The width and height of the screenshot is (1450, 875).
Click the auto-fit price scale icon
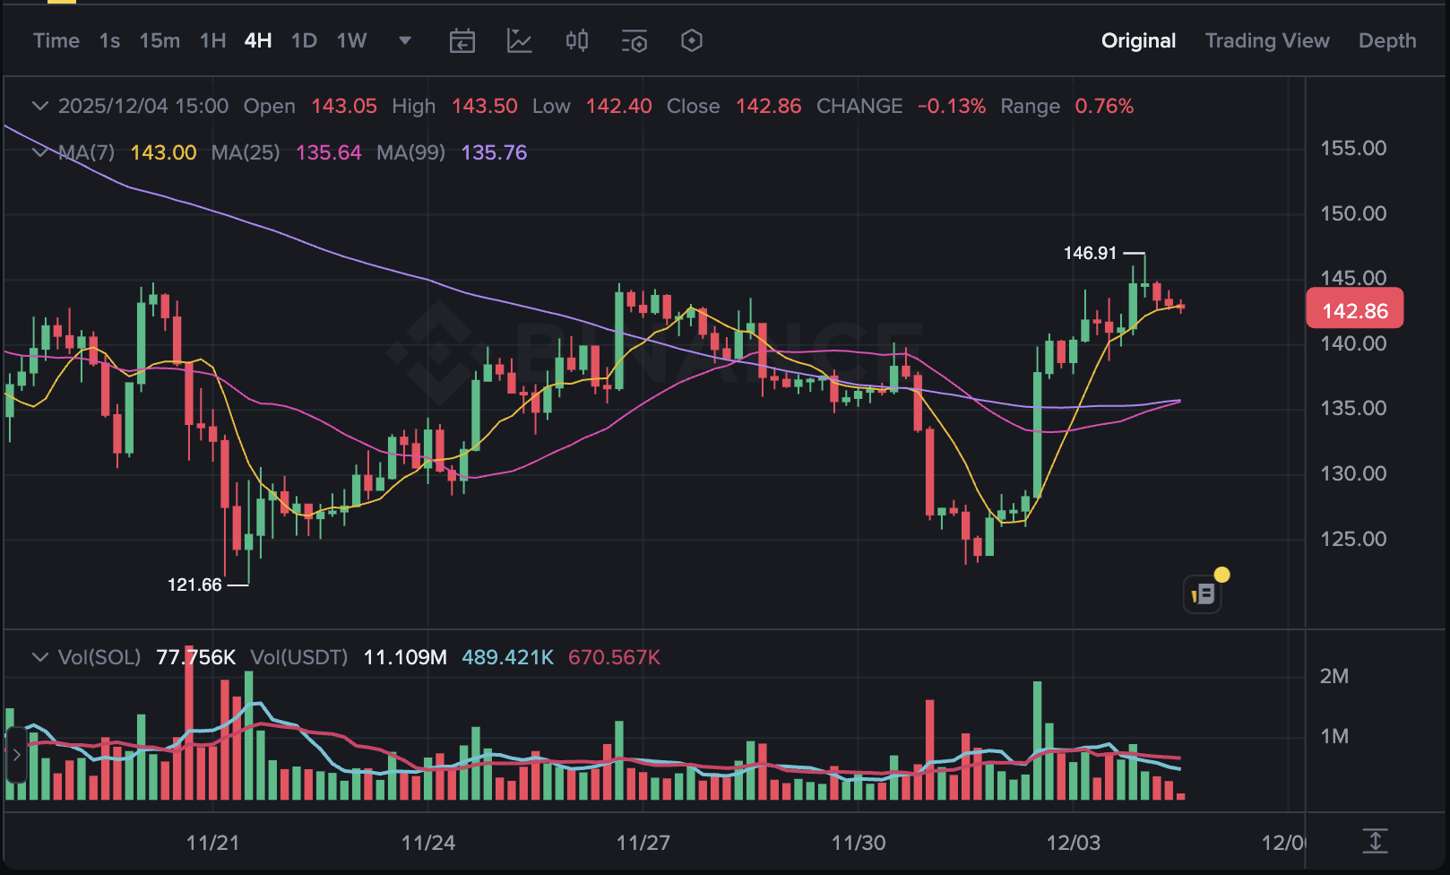click(1375, 841)
